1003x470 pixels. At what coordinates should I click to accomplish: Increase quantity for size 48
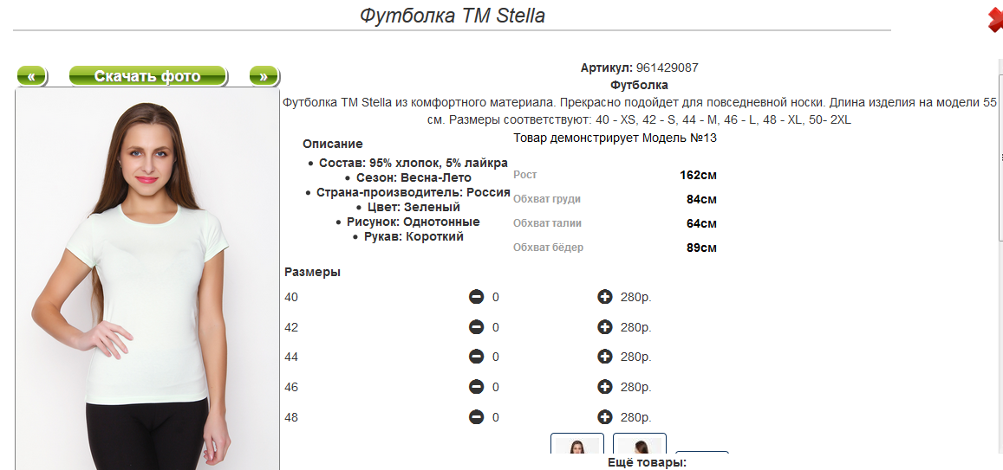[x=604, y=417]
